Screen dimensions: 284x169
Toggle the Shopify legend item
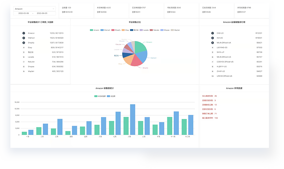[x=116, y=30]
